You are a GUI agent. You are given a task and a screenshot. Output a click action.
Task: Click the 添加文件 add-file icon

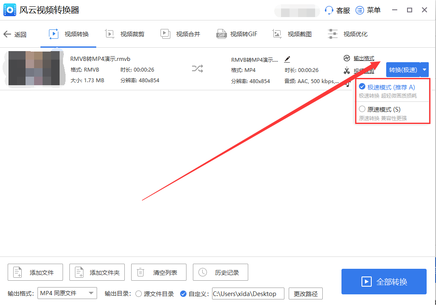point(17,272)
